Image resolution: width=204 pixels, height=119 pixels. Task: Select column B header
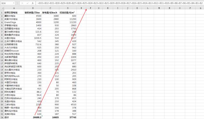[33, 8]
